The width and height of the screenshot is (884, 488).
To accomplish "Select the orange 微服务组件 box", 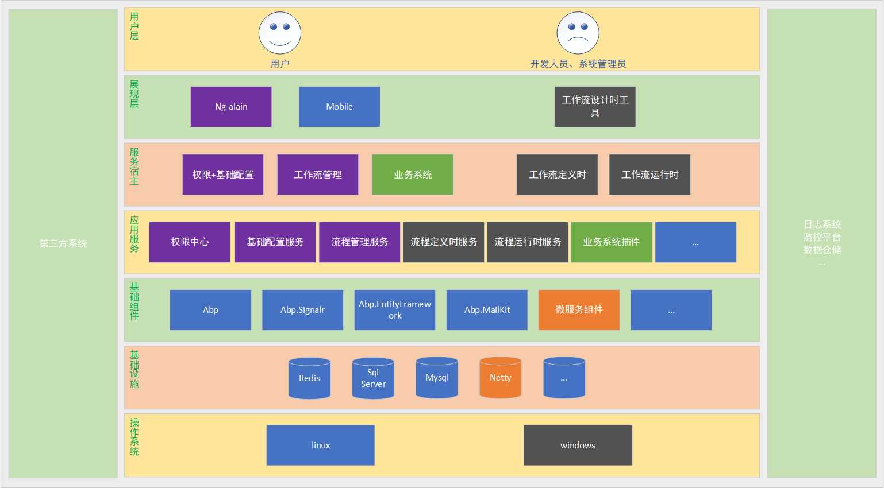I will 579,310.
